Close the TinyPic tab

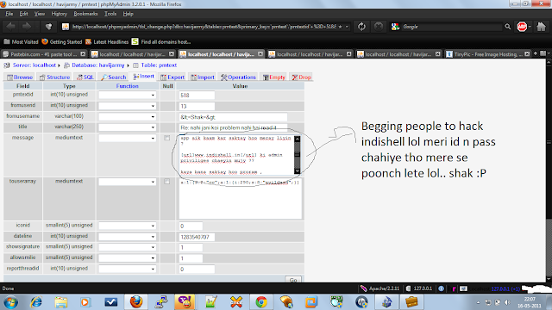pos(527,53)
